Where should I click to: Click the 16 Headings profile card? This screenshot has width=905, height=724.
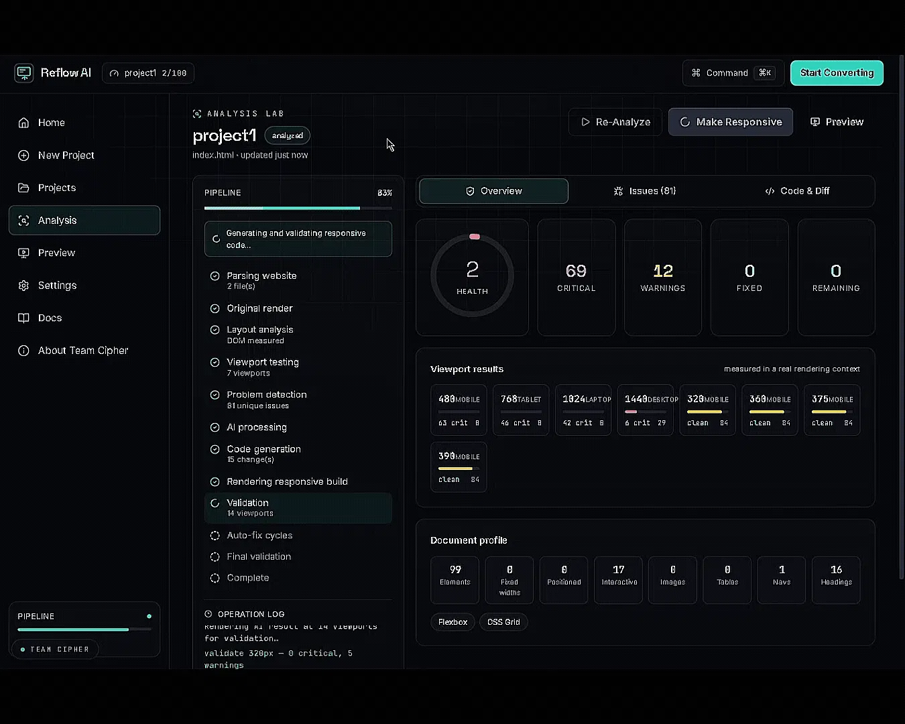coord(836,581)
